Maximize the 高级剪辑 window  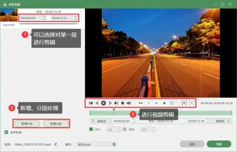[x=223, y=4]
